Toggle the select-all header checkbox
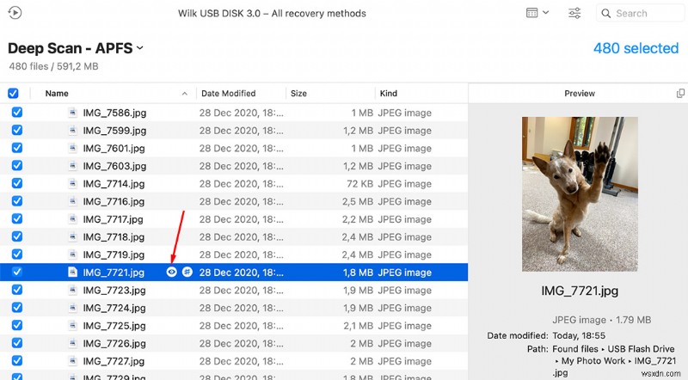Image resolution: width=688 pixels, height=380 pixels. (13, 93)
